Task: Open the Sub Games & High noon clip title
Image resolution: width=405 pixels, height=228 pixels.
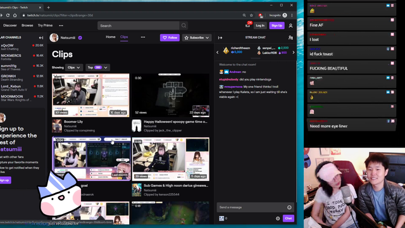Action: [x=176, y=186]
